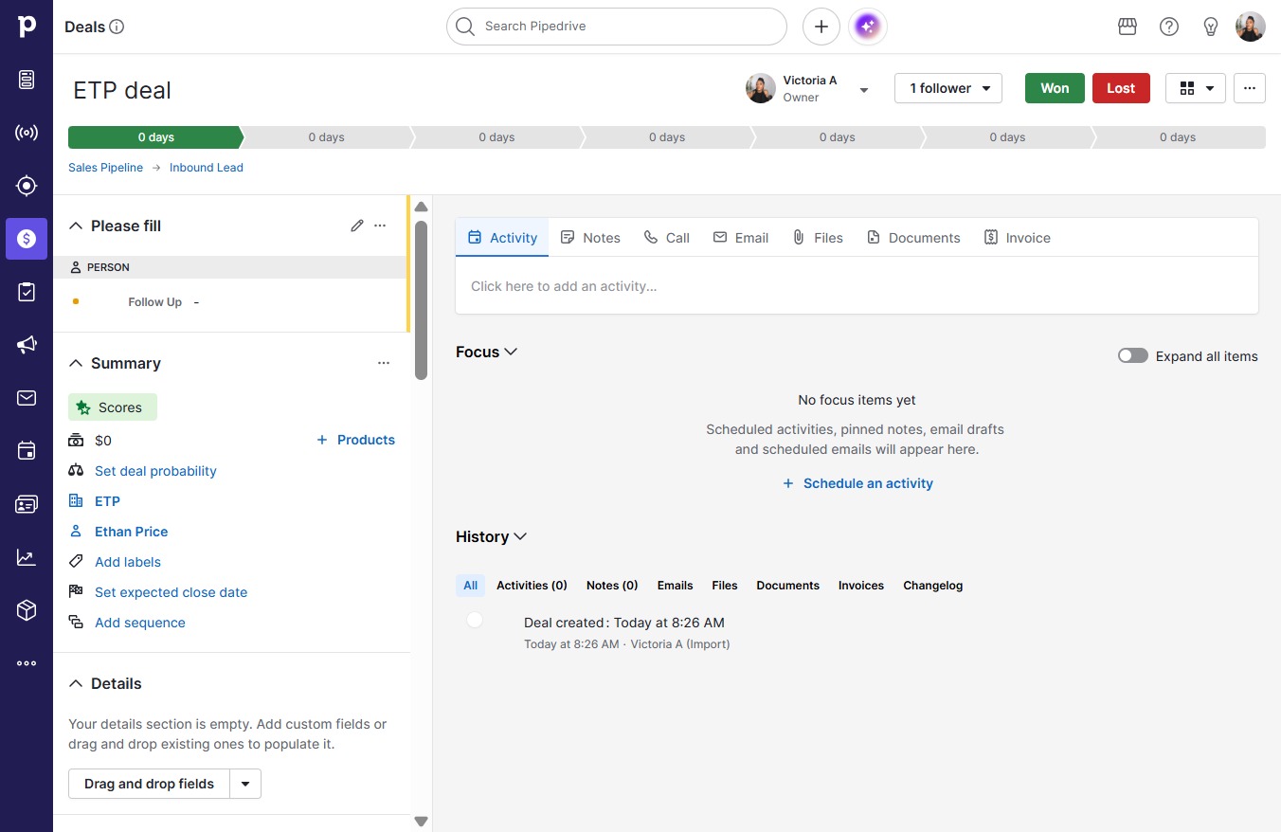Select the first green pipeline stage
This screenshot has width=1281, height=832.
pos(155,137)
